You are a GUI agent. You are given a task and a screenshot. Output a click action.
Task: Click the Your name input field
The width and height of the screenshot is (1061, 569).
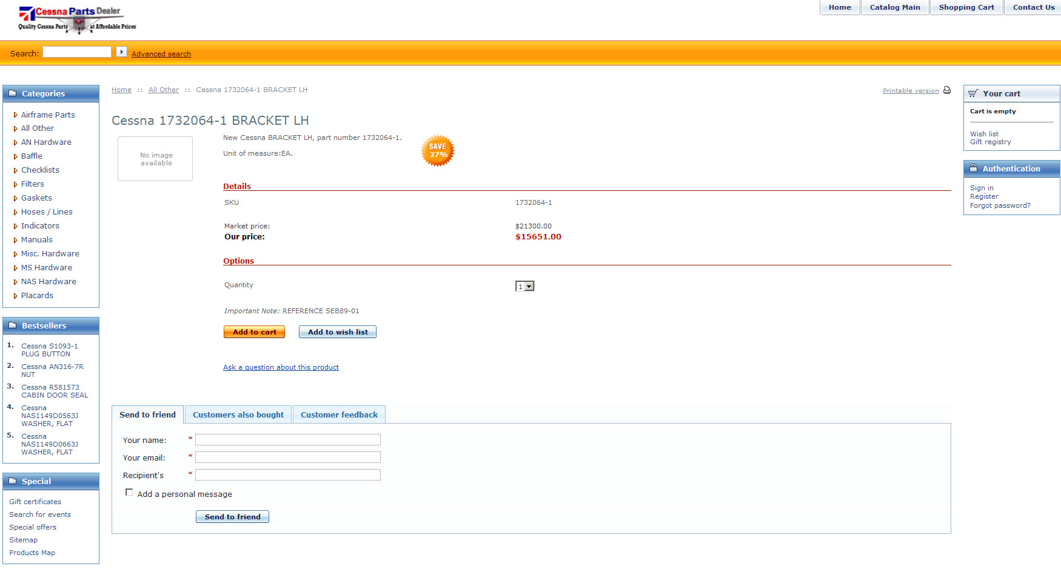pyautogui.click(x=287, y=440)
